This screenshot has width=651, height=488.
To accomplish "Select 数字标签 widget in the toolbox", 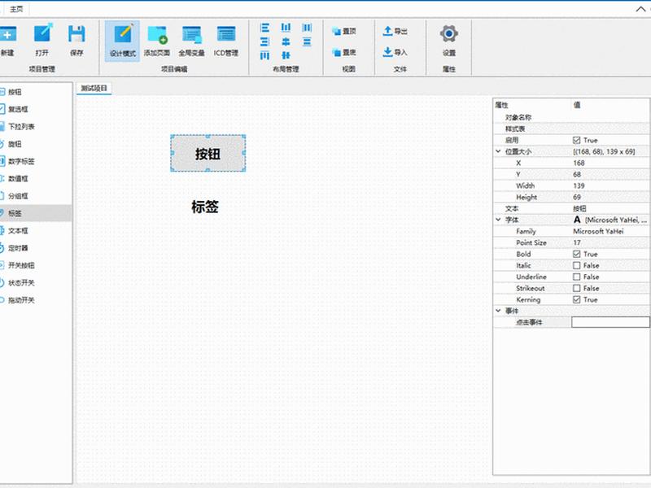I will [x=36, y=161].
